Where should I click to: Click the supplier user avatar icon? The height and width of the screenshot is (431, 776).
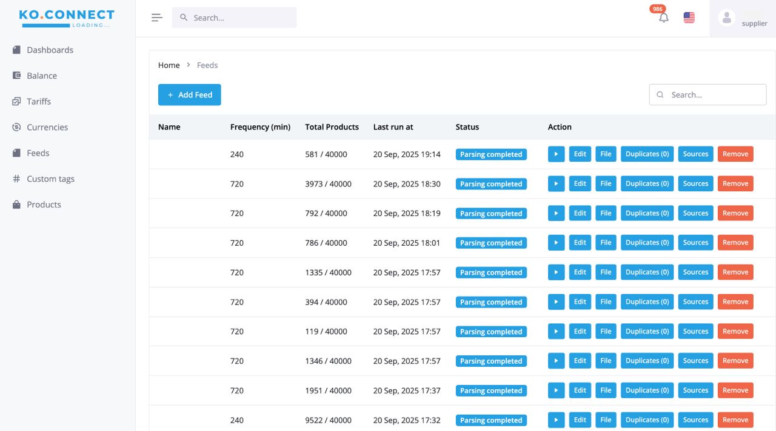coord(726,18)
